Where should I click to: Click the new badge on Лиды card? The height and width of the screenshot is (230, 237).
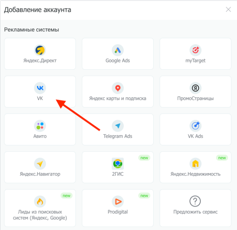click(x=67, y=196)
